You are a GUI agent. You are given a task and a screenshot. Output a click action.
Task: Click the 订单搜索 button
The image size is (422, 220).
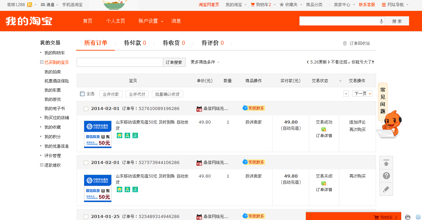click(x=174, y=62)
